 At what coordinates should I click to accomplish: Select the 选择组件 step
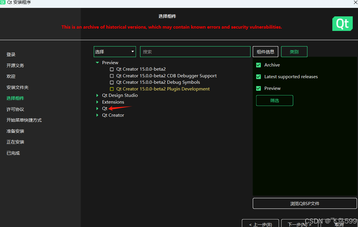pos(15,98)
